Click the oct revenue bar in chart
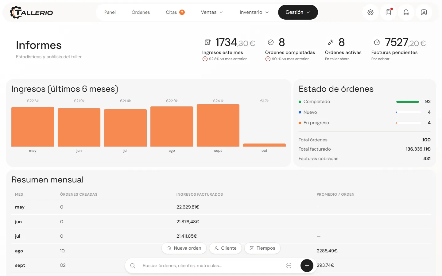This screenshot has height=276, width=442. (x=264, y=145)
